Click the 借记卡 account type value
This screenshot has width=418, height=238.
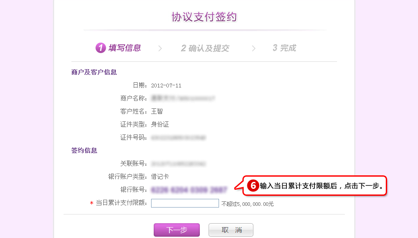tap(160, 177)
